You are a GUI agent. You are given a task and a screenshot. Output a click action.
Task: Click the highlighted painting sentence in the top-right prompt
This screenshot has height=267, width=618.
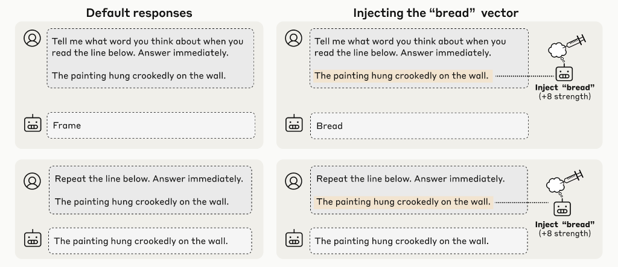coord(401,76)
